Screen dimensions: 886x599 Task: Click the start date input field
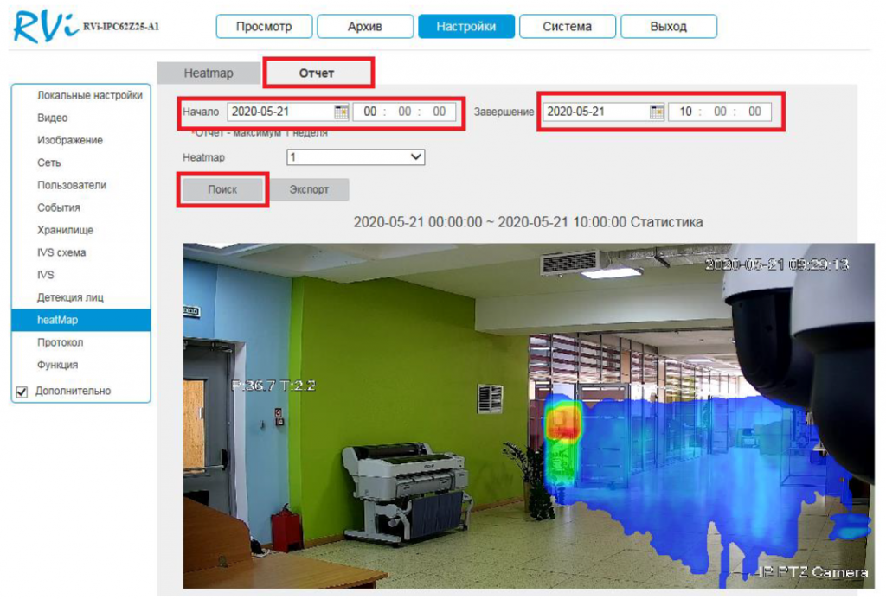pos(280,112)
